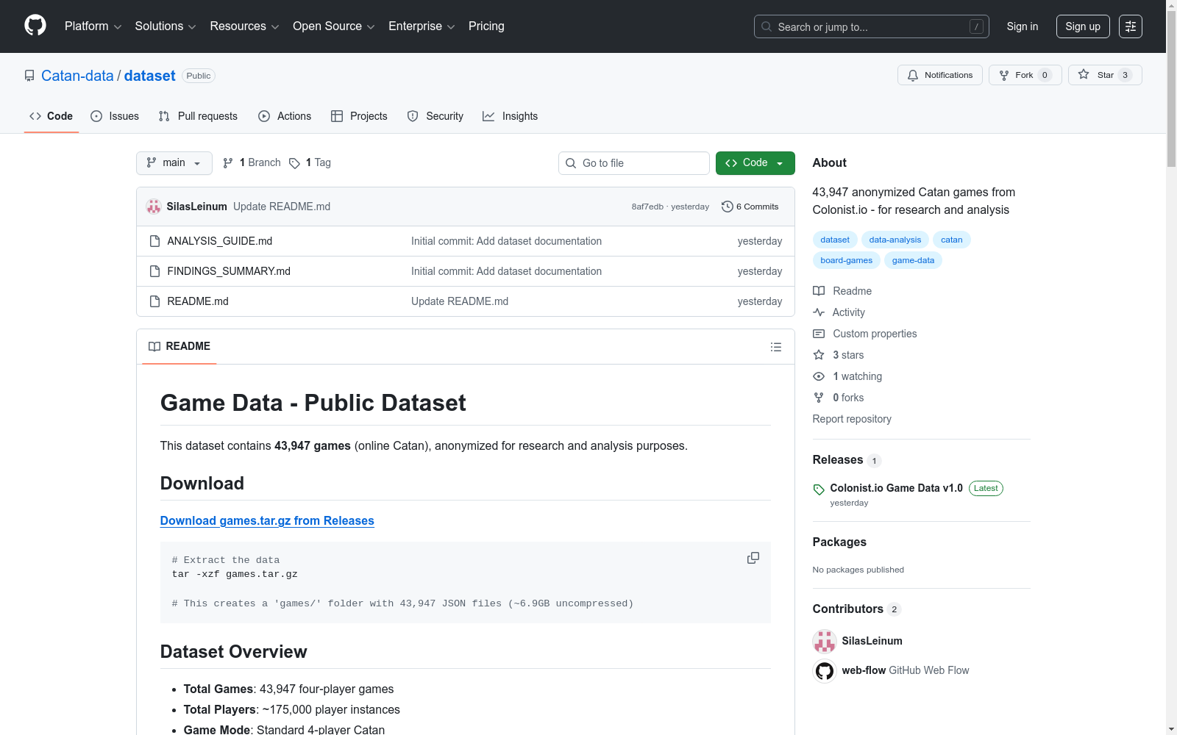Click the Notifications bell icon
The width and height of the screenshot is (1177, 735).
coord(913,75)
